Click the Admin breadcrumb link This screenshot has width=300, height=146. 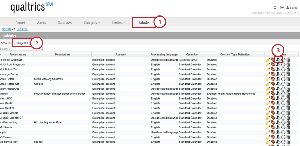pyautogui.click(x=6, y=29)
